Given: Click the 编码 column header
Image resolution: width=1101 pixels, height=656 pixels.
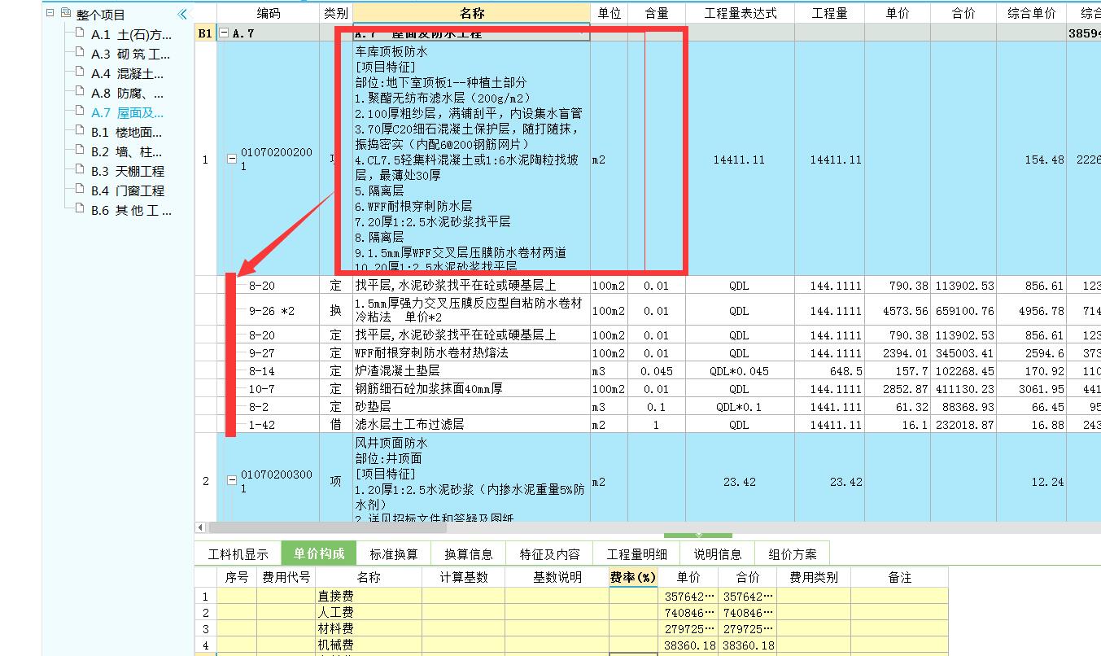Looking at the screenshot, I should click(268, 13).
